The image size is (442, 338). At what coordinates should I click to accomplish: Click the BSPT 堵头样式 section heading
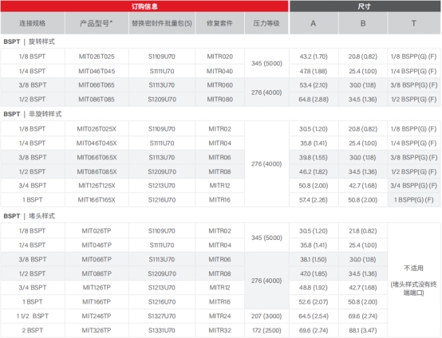30,216
